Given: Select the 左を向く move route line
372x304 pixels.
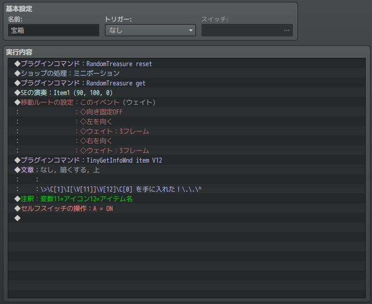Looking at the screenshot, I should coord(187,122).
